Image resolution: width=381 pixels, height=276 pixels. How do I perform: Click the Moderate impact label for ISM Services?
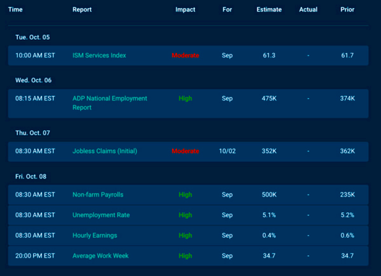point(185,55)
